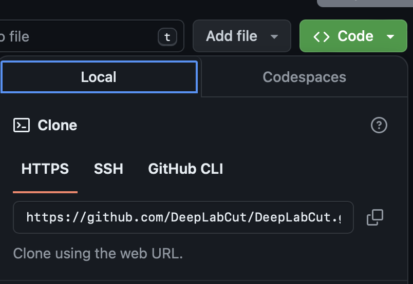Click the HTTPS clone URL field
This screenshot has width=413, height=284.
click(183, 217)
